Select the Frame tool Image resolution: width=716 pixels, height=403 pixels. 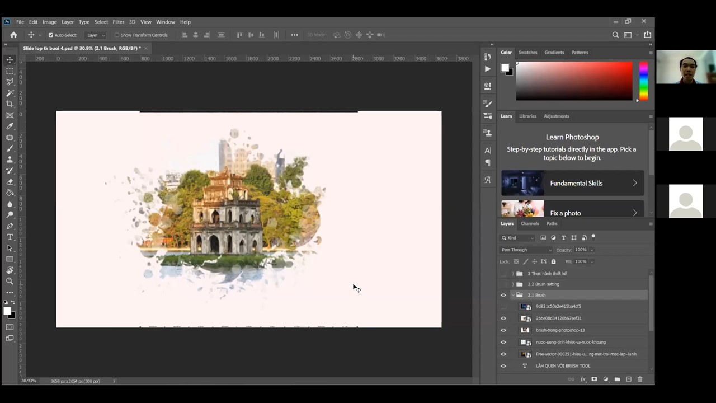point(10,115)
